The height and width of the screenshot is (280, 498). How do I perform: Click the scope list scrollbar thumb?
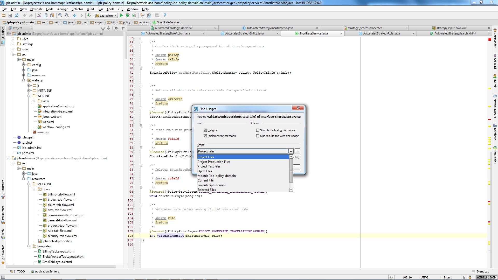[291, 170]
